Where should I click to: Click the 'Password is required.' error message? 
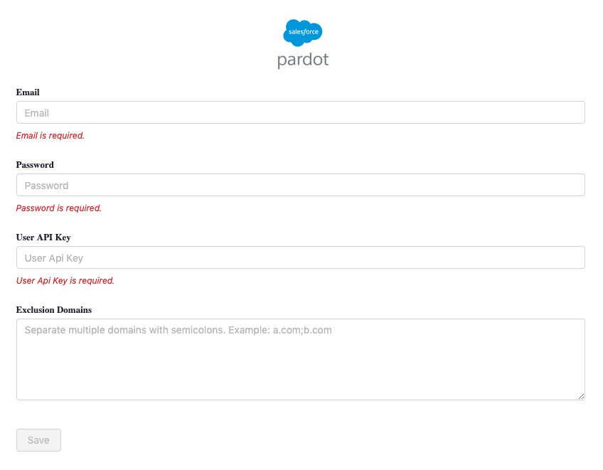click(x=58, y=208)
